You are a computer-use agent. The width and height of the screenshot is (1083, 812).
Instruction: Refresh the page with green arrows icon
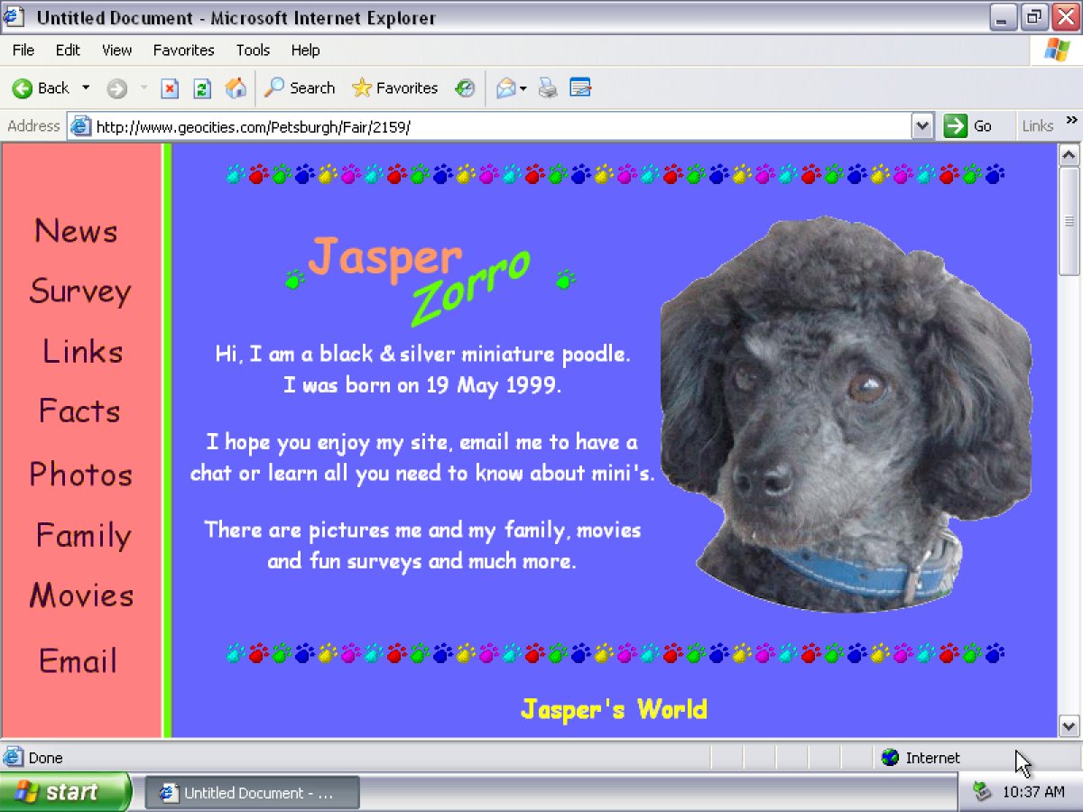click(x=202, y=88)
